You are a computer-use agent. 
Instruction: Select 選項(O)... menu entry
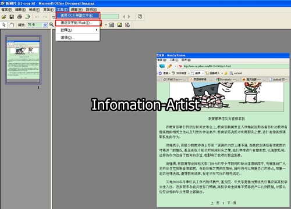(78, 37)
